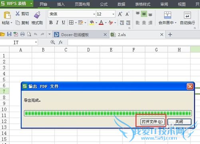The image size is (200, 144).
Task: Align text right horizontally
Action: (150, 23)
